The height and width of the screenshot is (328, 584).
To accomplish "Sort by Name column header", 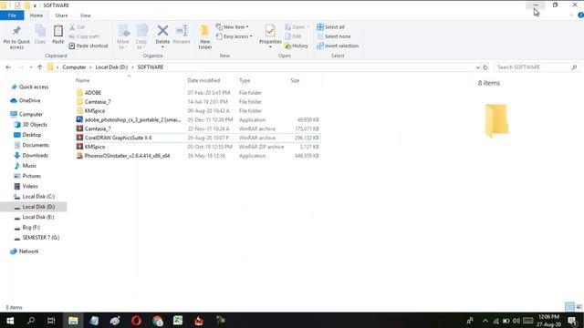I will (x=83, y=80).
